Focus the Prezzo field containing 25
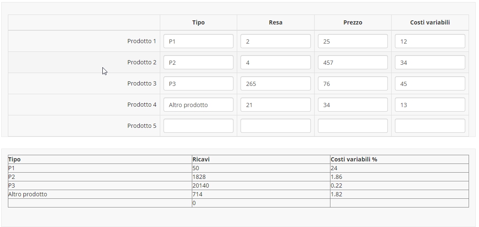479x227 pixels. tap(352, 41)
